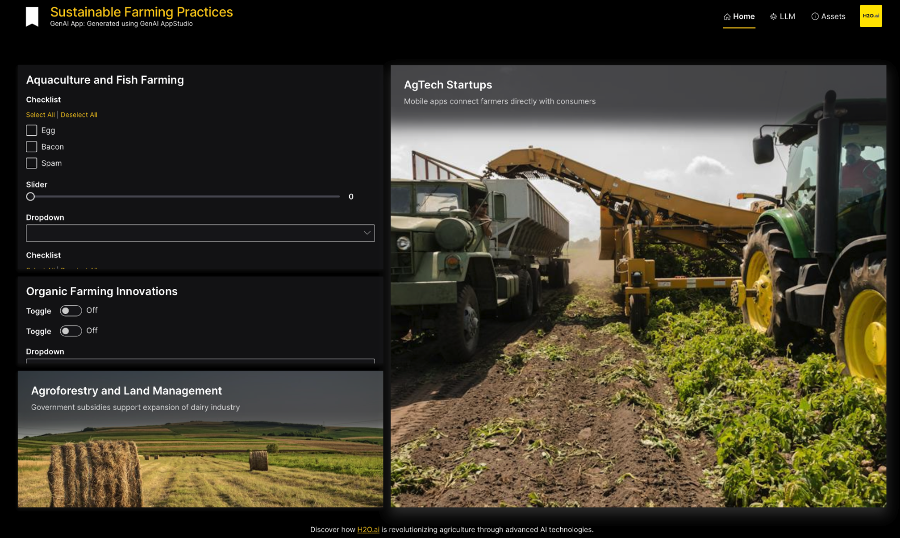Click Select All in the checklist

click(x=40, y=115)
